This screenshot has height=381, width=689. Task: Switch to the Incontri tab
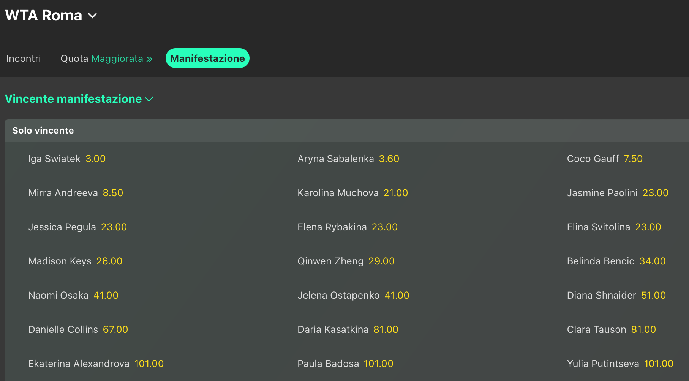pyautogui.click(x=23, y=58)
